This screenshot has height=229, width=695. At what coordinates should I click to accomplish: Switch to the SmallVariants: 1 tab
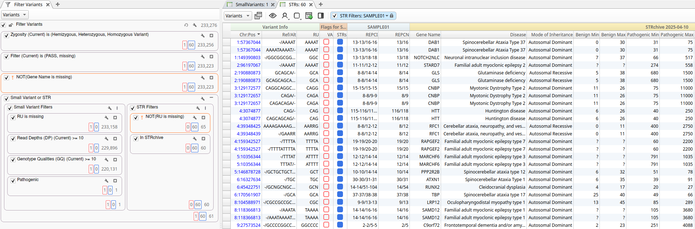251,4
